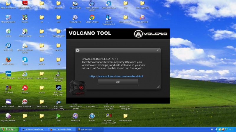Image resolution: width=236 pixels, height=132 pixels.
Task: Select the iTunes desktop icon
Action: click(92, 117)
